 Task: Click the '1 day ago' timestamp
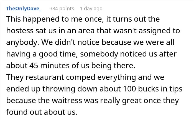[91, 8]
